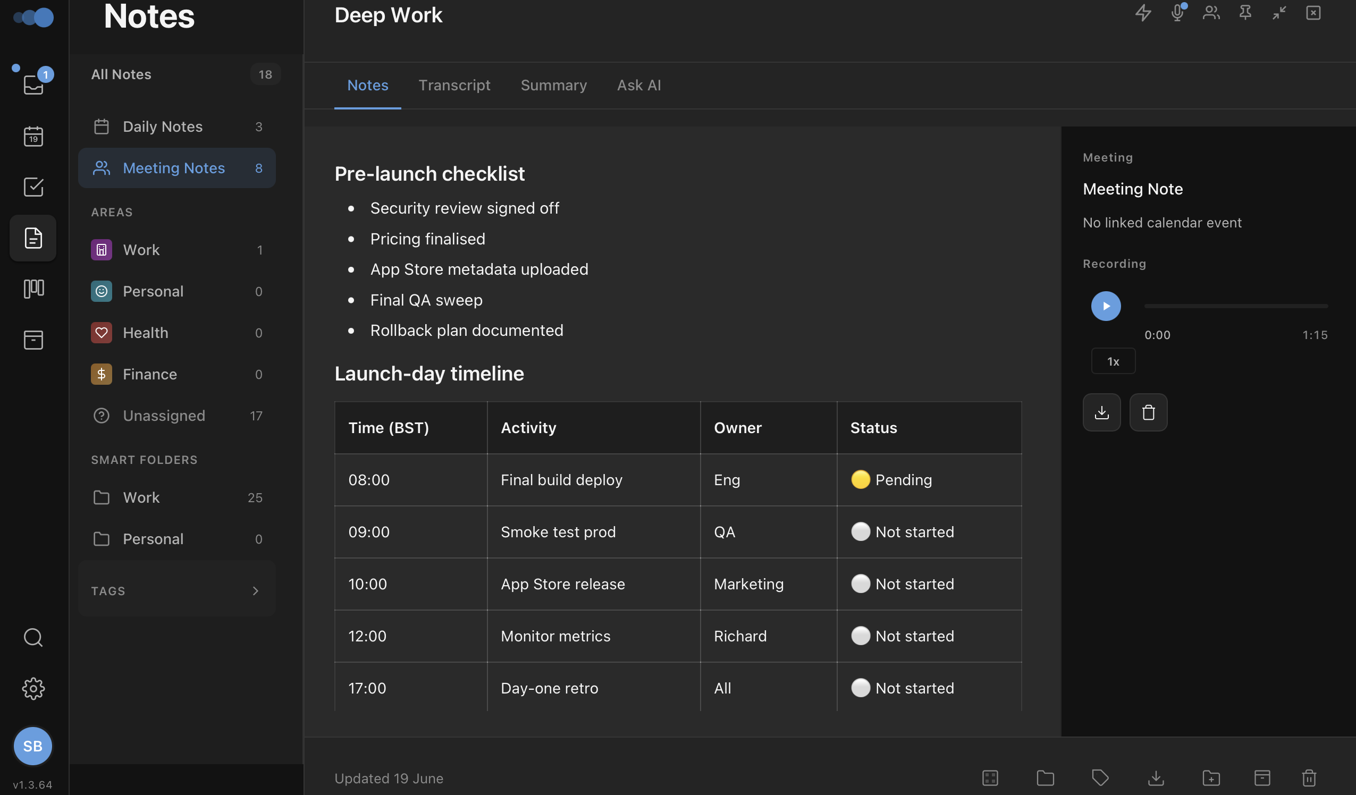Viewport: 1356px width, 795px height.
Task: Open search from the left sidebar
Action: 33,637
